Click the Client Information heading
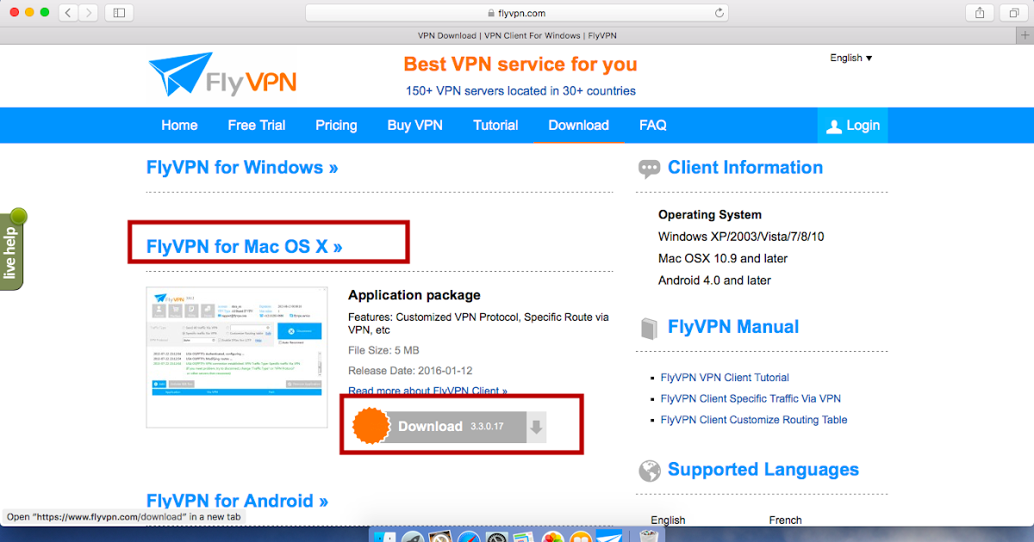The height and width of the screenshot is (542, 1034). 745,168
